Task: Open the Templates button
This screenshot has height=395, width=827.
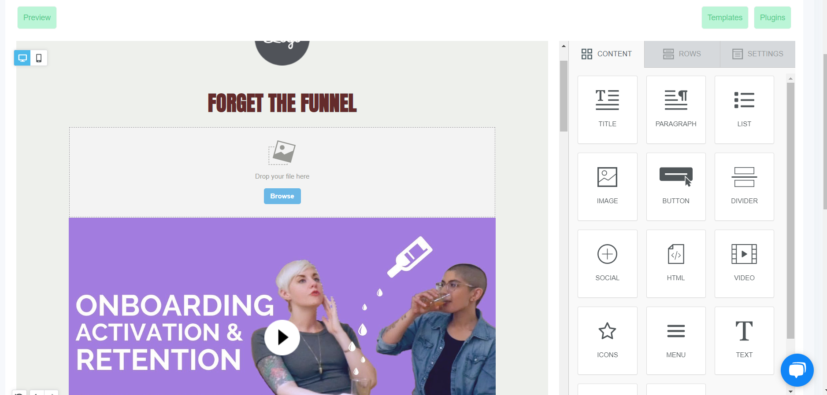Action: click(725, 18)
